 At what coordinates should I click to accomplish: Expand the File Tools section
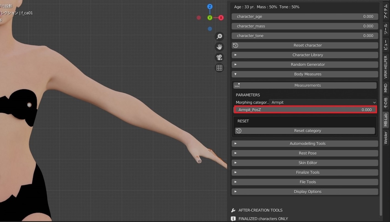pos(305,182)
